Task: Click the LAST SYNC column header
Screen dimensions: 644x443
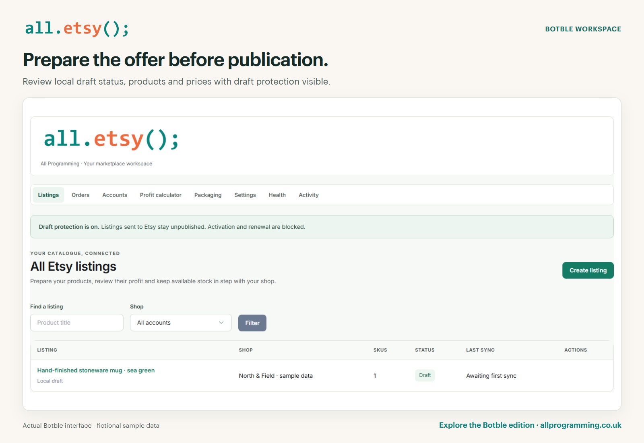Action: [480, 350]
